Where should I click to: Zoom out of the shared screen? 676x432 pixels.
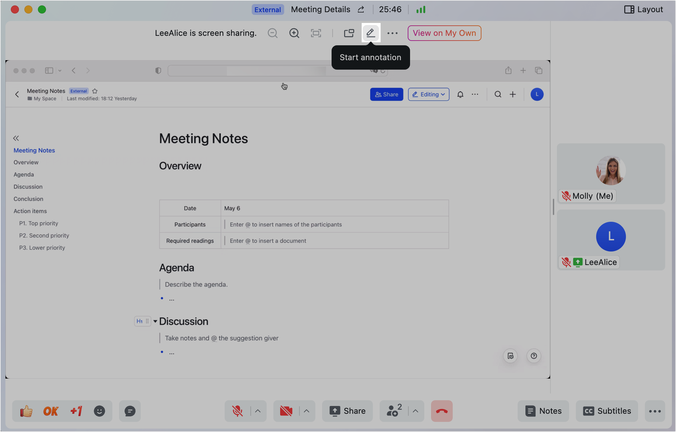pos(272,33)
